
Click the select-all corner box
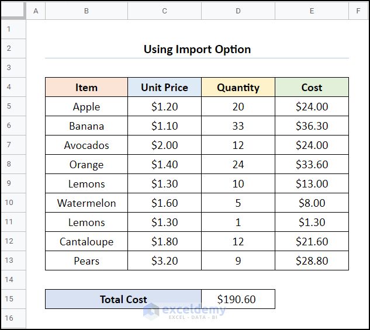tap(13, 11)
